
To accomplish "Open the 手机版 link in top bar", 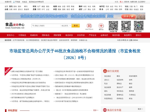I will coord(17,2).
